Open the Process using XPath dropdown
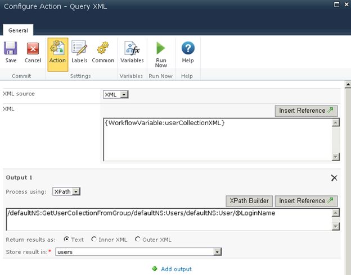The image size is (351, 275). 66,191
